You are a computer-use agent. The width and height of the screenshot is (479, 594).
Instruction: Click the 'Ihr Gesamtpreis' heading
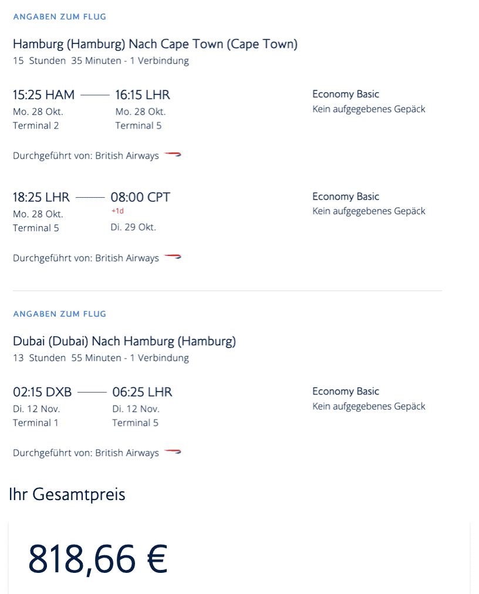[x=67, y=494]
